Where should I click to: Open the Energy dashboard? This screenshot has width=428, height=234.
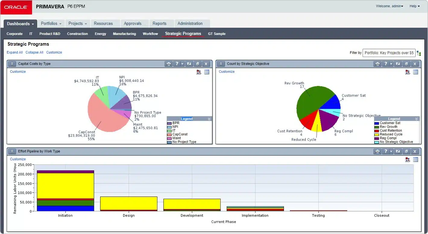(100, 34)
